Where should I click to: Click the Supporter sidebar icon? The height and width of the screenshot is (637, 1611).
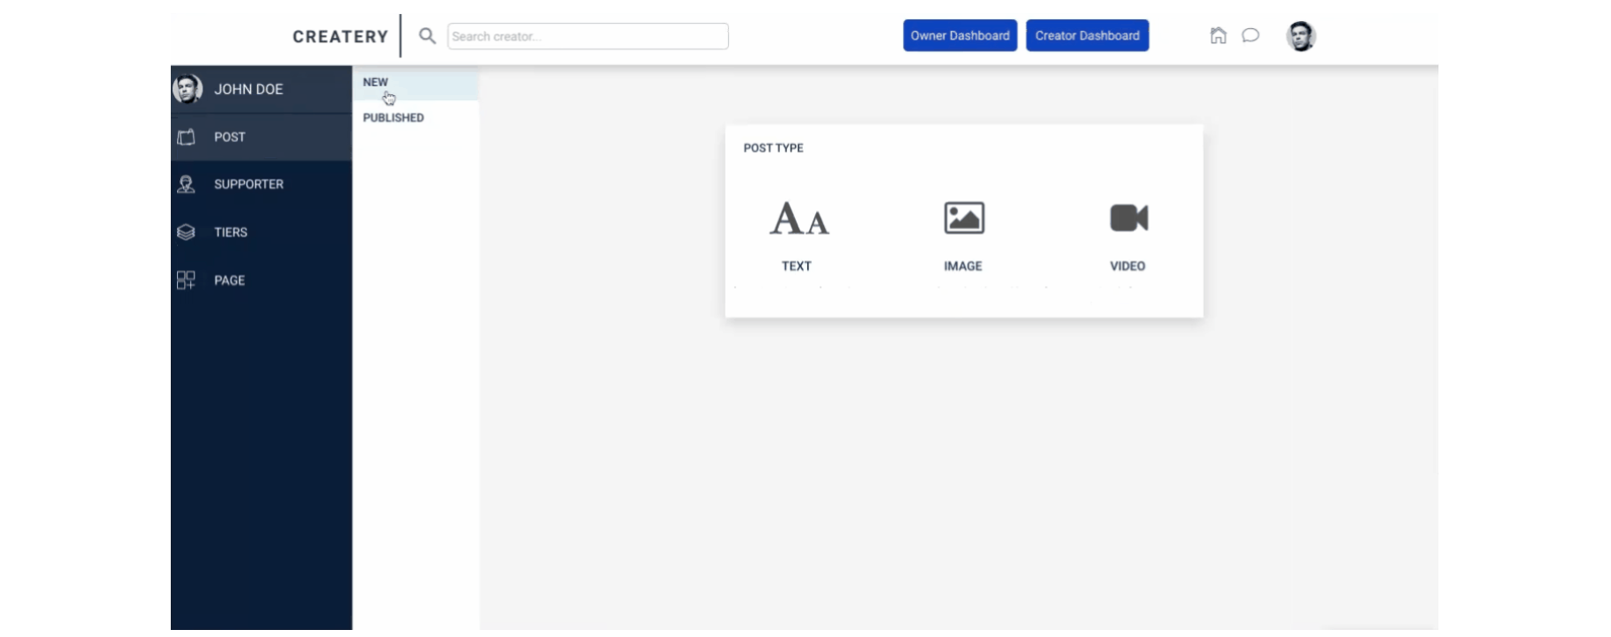[x=186, y=184]
